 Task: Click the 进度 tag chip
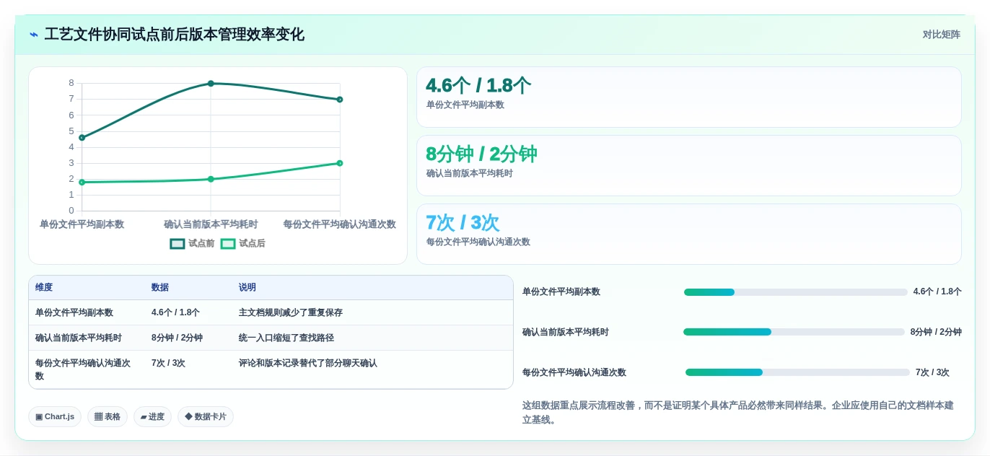click(152, 416)
